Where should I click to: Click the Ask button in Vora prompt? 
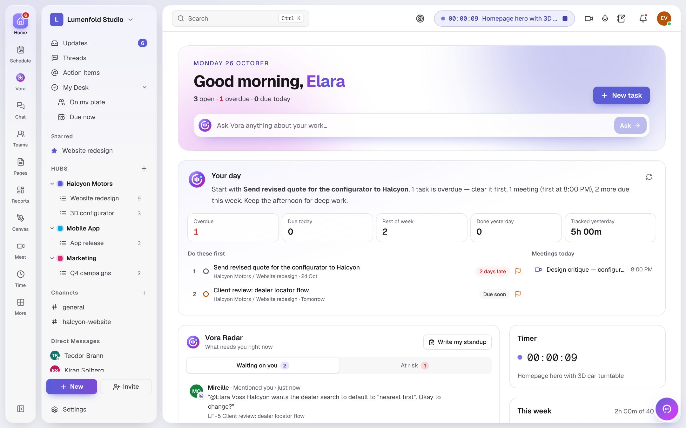pyautogui.click(x=630, y=125)
